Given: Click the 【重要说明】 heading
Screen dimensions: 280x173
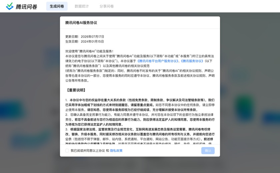Looking at the screenshot, I should coord(76,90).
